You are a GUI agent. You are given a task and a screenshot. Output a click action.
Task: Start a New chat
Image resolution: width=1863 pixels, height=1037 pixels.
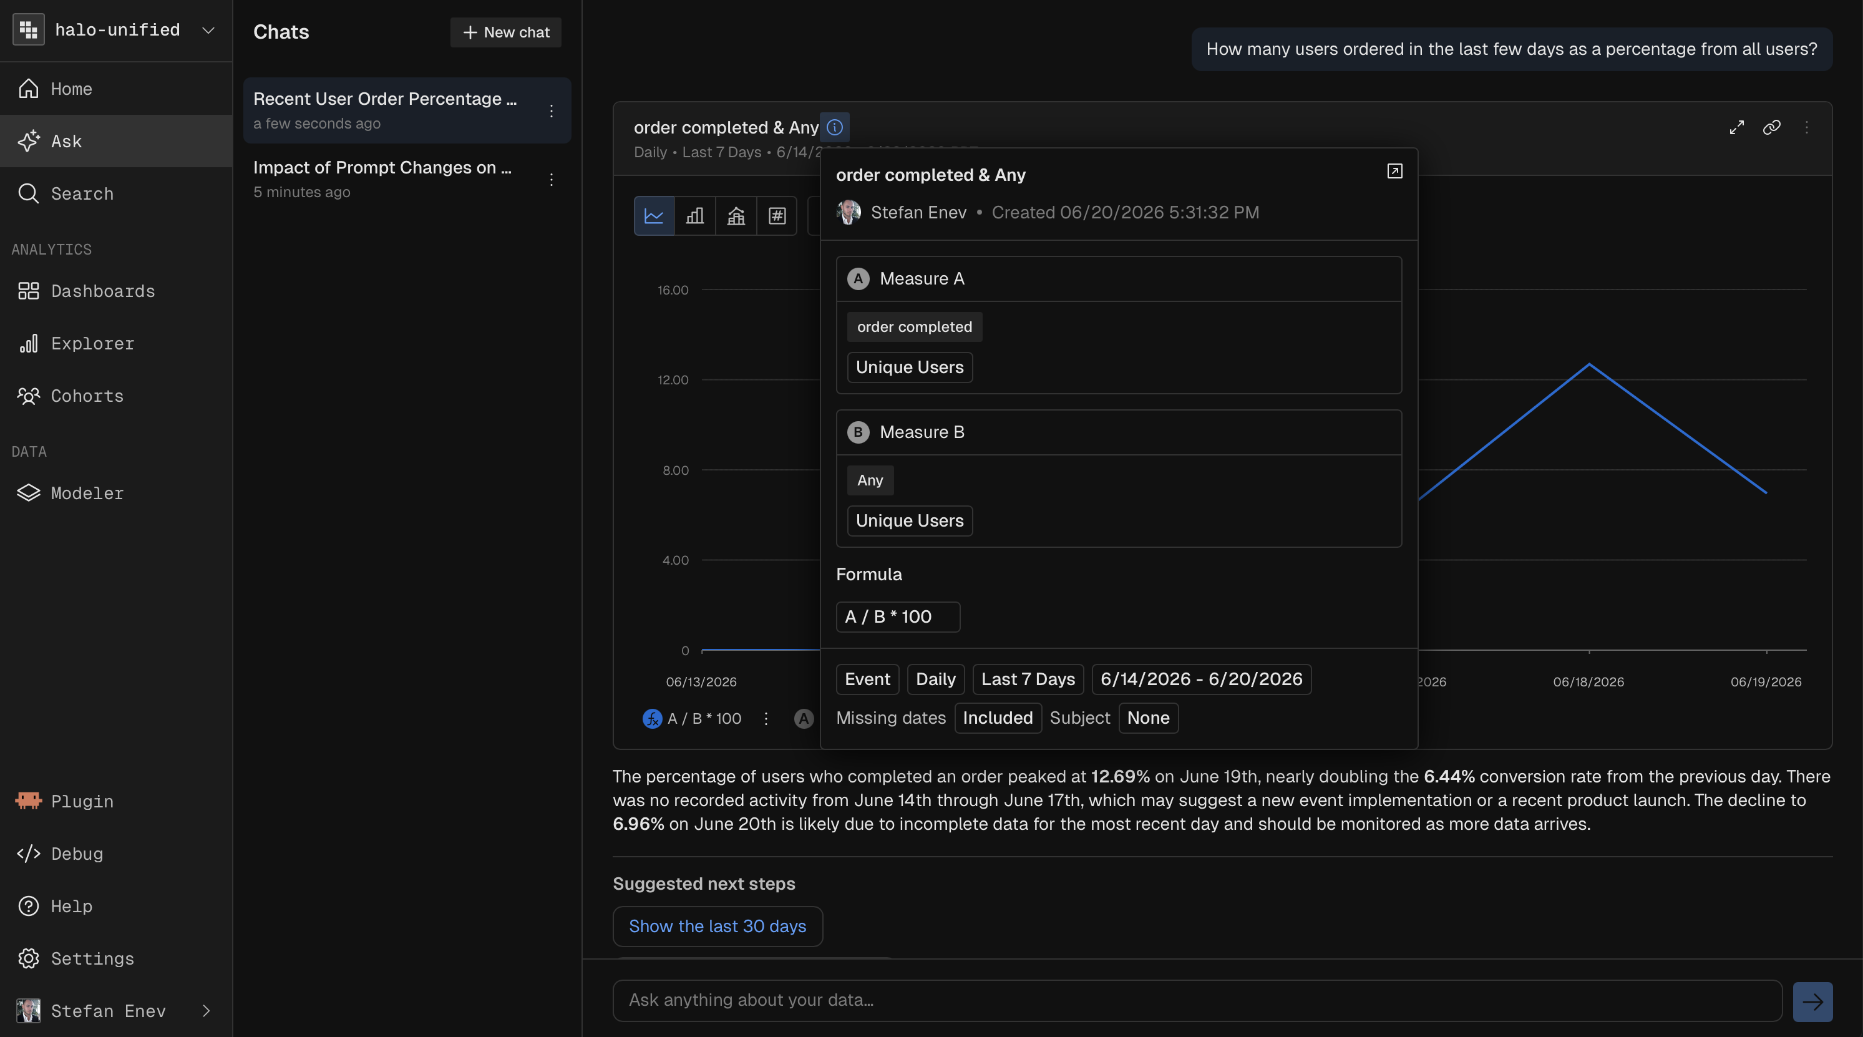pos(505,32)
